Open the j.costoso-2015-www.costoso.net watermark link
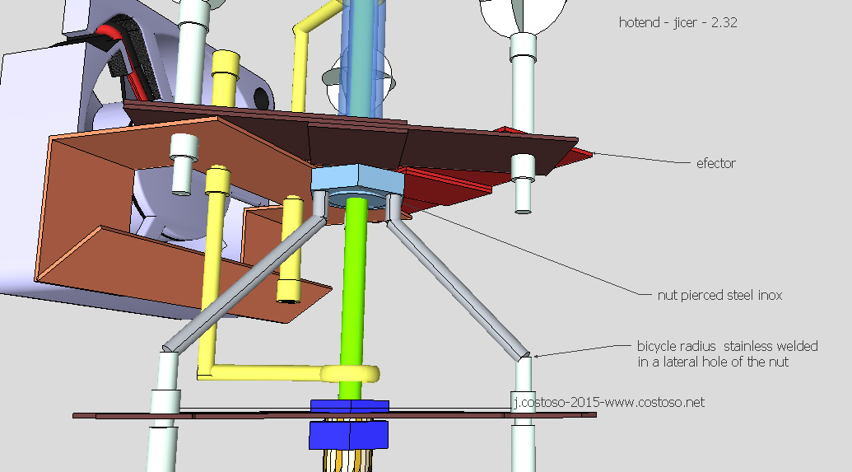The height and width of the screenshot is (472, 852). 608,402
